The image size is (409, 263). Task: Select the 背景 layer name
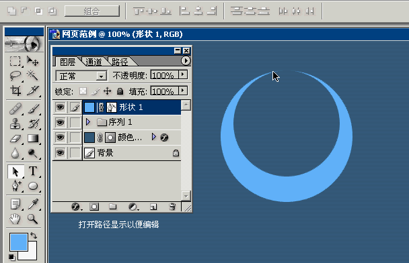pos(105,153)
